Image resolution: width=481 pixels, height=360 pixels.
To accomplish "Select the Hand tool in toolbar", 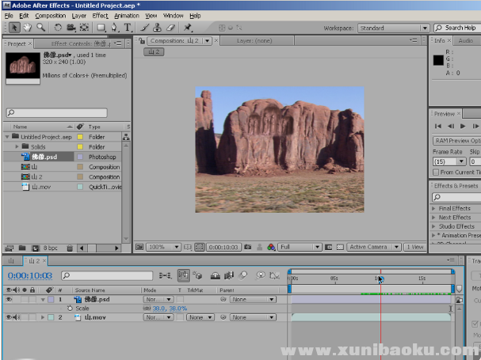I will coord(26,28).
